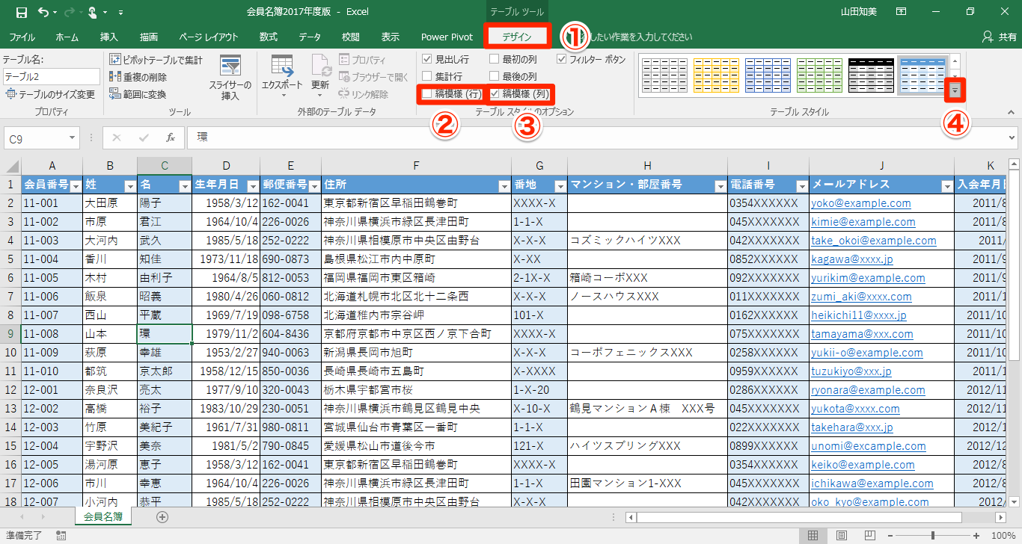Click the 重複の削除 tool
Image resolution: width=1022 pixels, height=544 pixels.
tap(138, 77)
